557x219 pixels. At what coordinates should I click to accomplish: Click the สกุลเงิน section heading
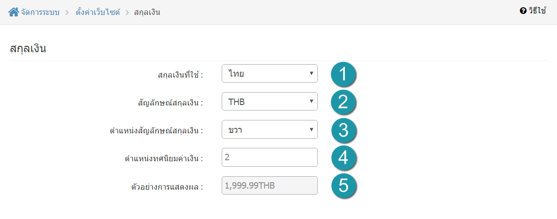pos(28,49)
